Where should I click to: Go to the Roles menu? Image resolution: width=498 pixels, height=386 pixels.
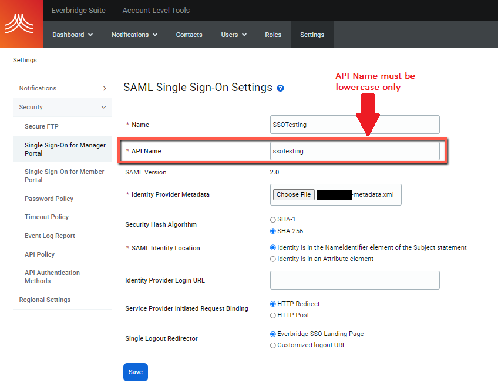(x=273, y=35)
